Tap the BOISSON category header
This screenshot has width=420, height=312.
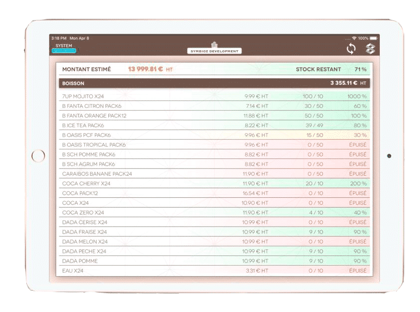214,83
